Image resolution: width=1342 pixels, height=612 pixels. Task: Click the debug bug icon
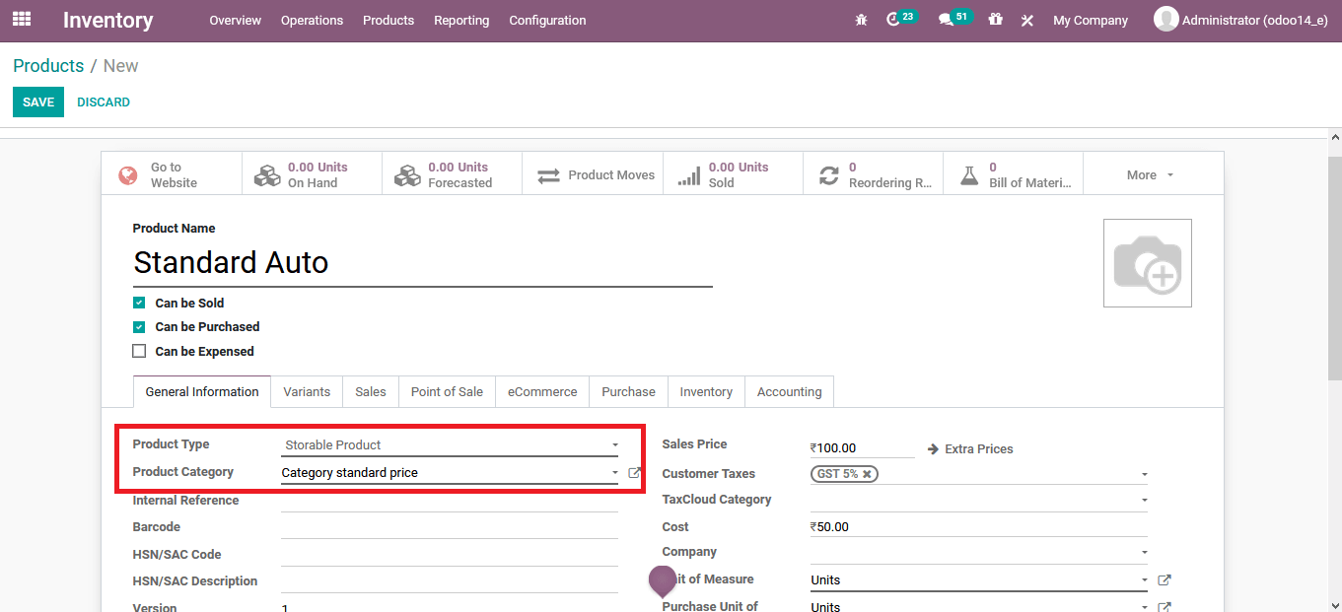(x=862, y=20)
